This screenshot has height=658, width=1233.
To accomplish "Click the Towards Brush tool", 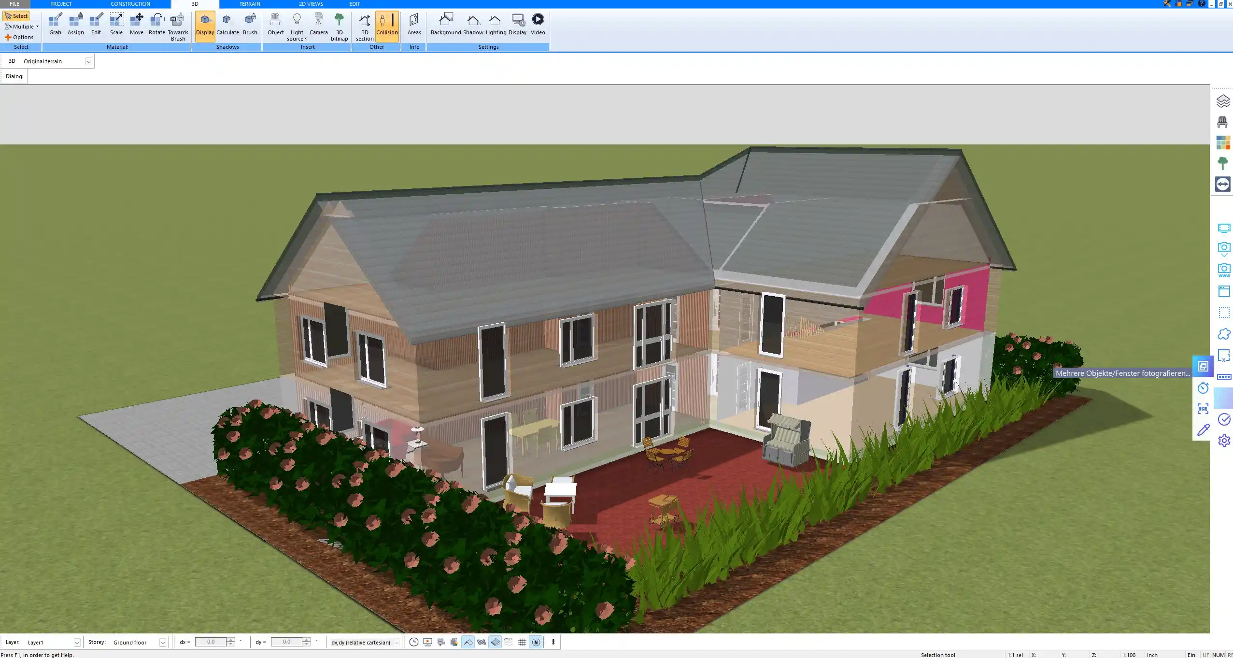I will pyautogui.click(x=178, y=26).
